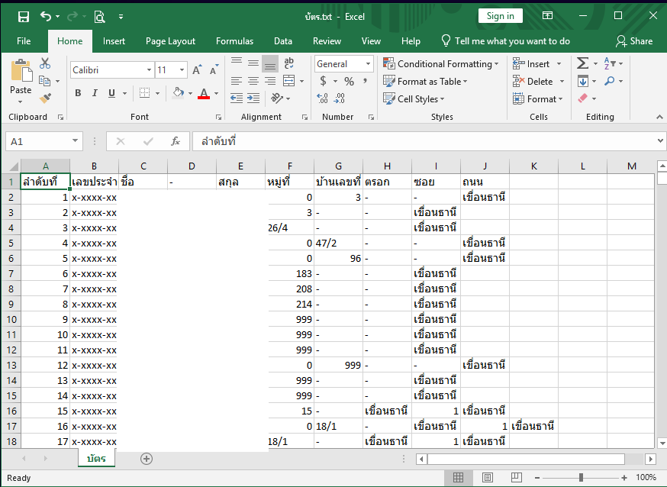Open Conditional Formatting menu
Viewport: 667px width, 487px height.
tap(440, 64)
